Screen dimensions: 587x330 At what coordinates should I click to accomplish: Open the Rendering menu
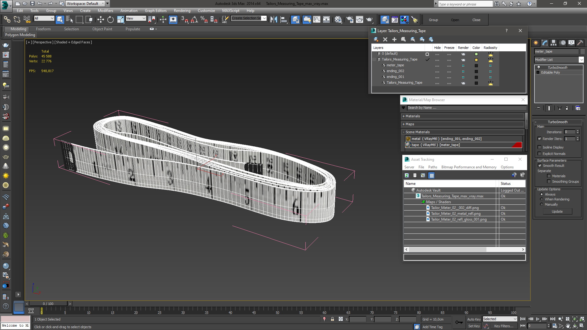[x=182, y=10]
